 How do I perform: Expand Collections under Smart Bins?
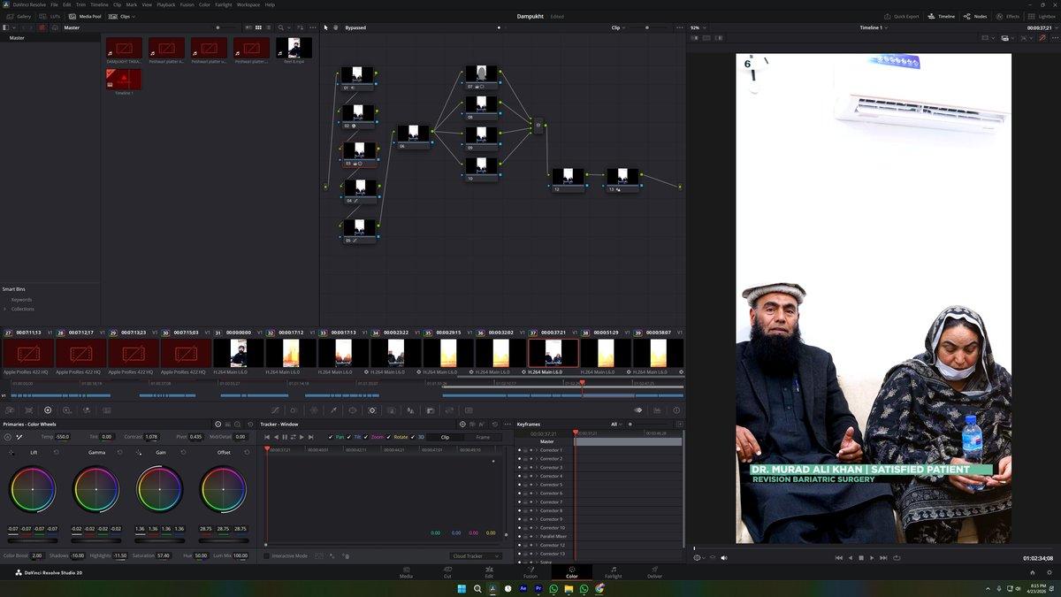click(6, 309)
